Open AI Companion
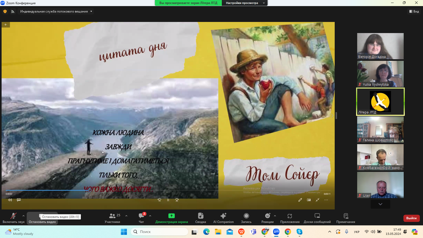This screenshot has height=238, width=423. click(223, 218)
